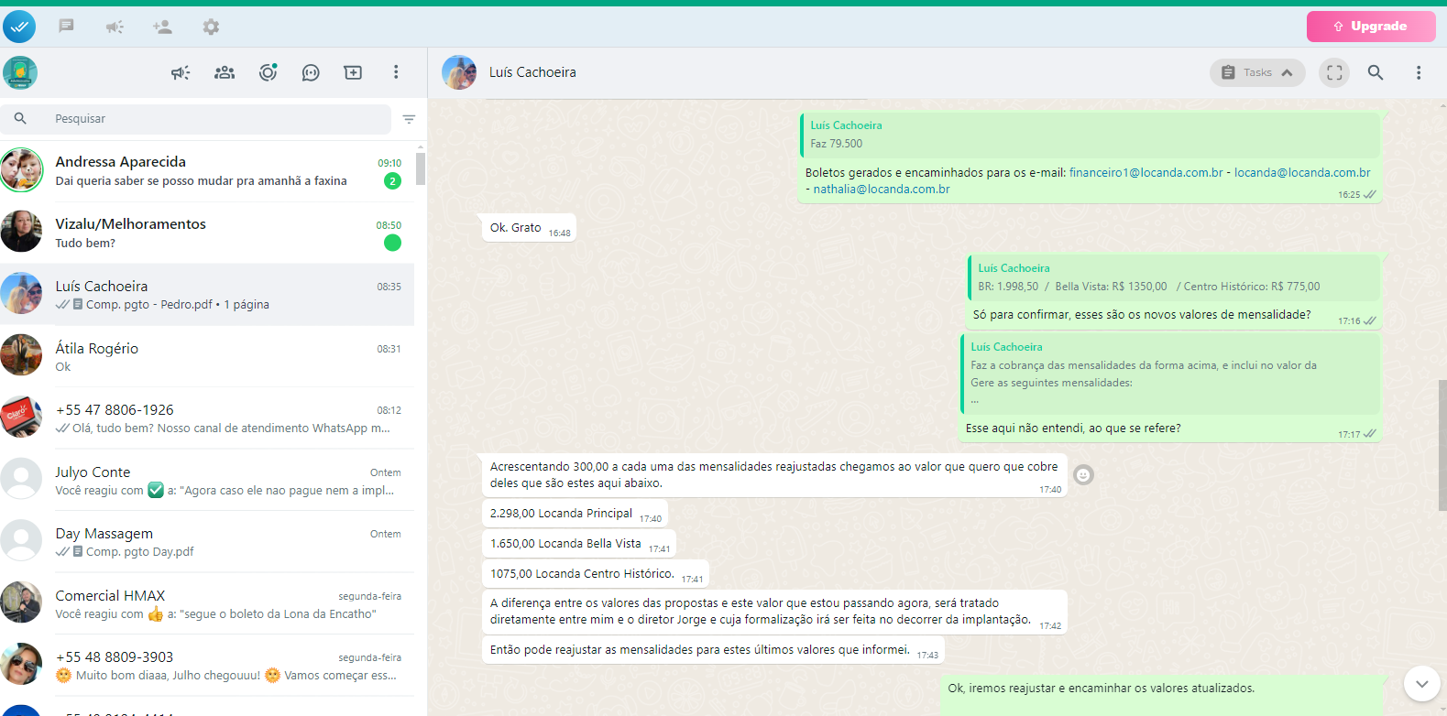The image size is (1447, 716).
Task: Open Communities via the people group icon
Action: coord(225,72)
